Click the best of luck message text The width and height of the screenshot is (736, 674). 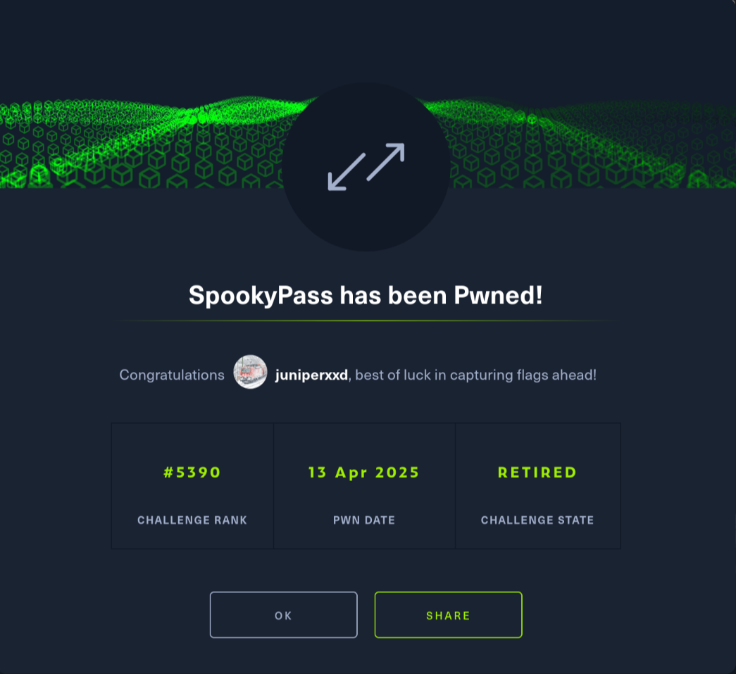476,375
